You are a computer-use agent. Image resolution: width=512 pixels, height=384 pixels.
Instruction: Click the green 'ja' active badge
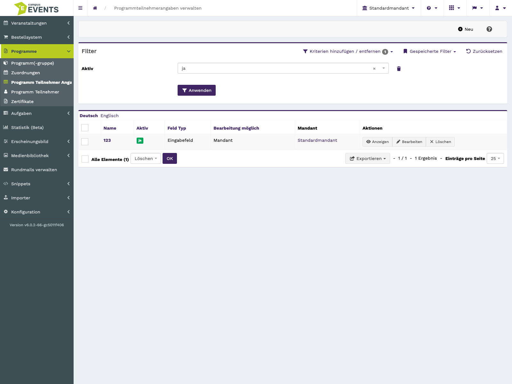coord(140,140)
